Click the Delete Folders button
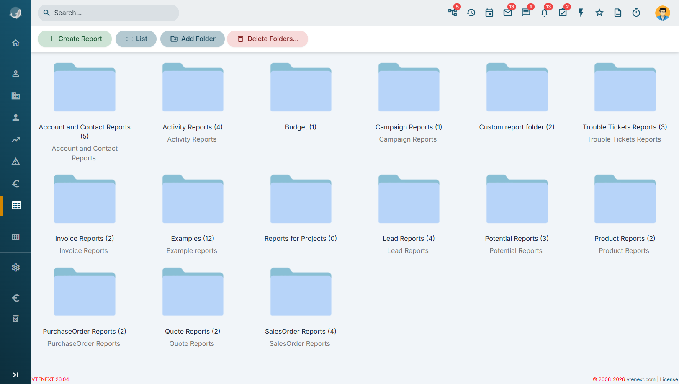The height and width of the screenshot is (384, 679). tap(267, 39)
